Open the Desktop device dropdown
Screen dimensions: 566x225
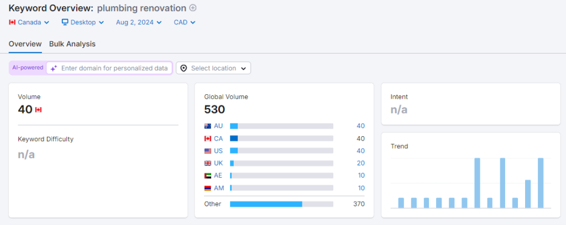(x=82, y=22)
